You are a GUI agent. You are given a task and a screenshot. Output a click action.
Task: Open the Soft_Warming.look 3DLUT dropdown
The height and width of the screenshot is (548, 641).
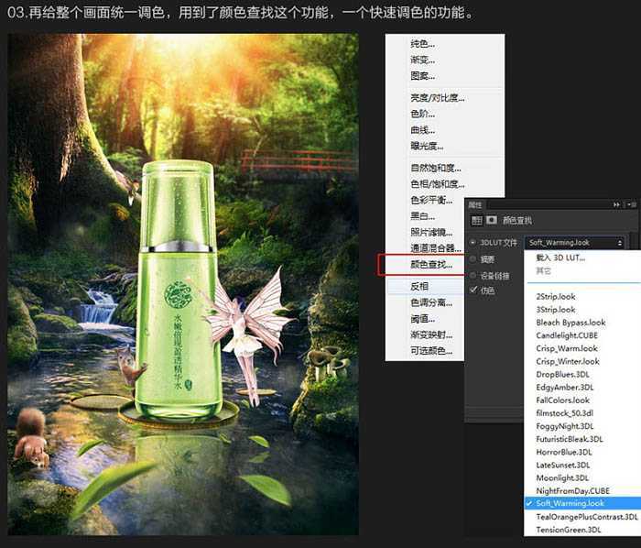coord(574,243)
